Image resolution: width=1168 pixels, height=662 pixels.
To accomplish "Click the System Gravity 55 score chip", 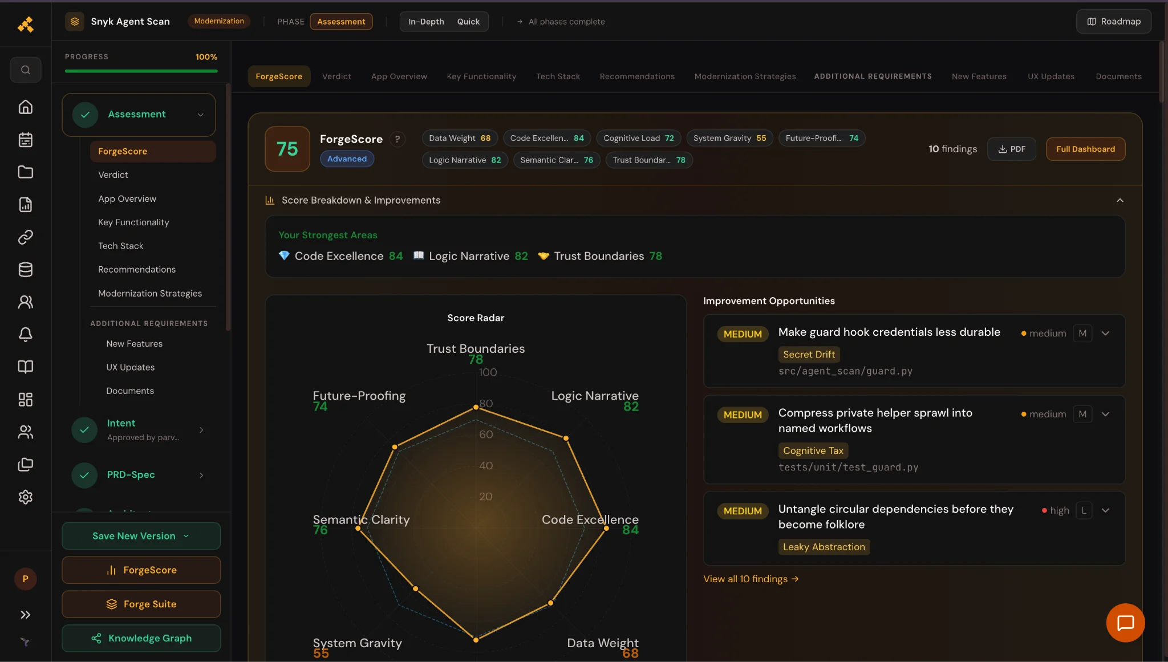I will [729, 138].
